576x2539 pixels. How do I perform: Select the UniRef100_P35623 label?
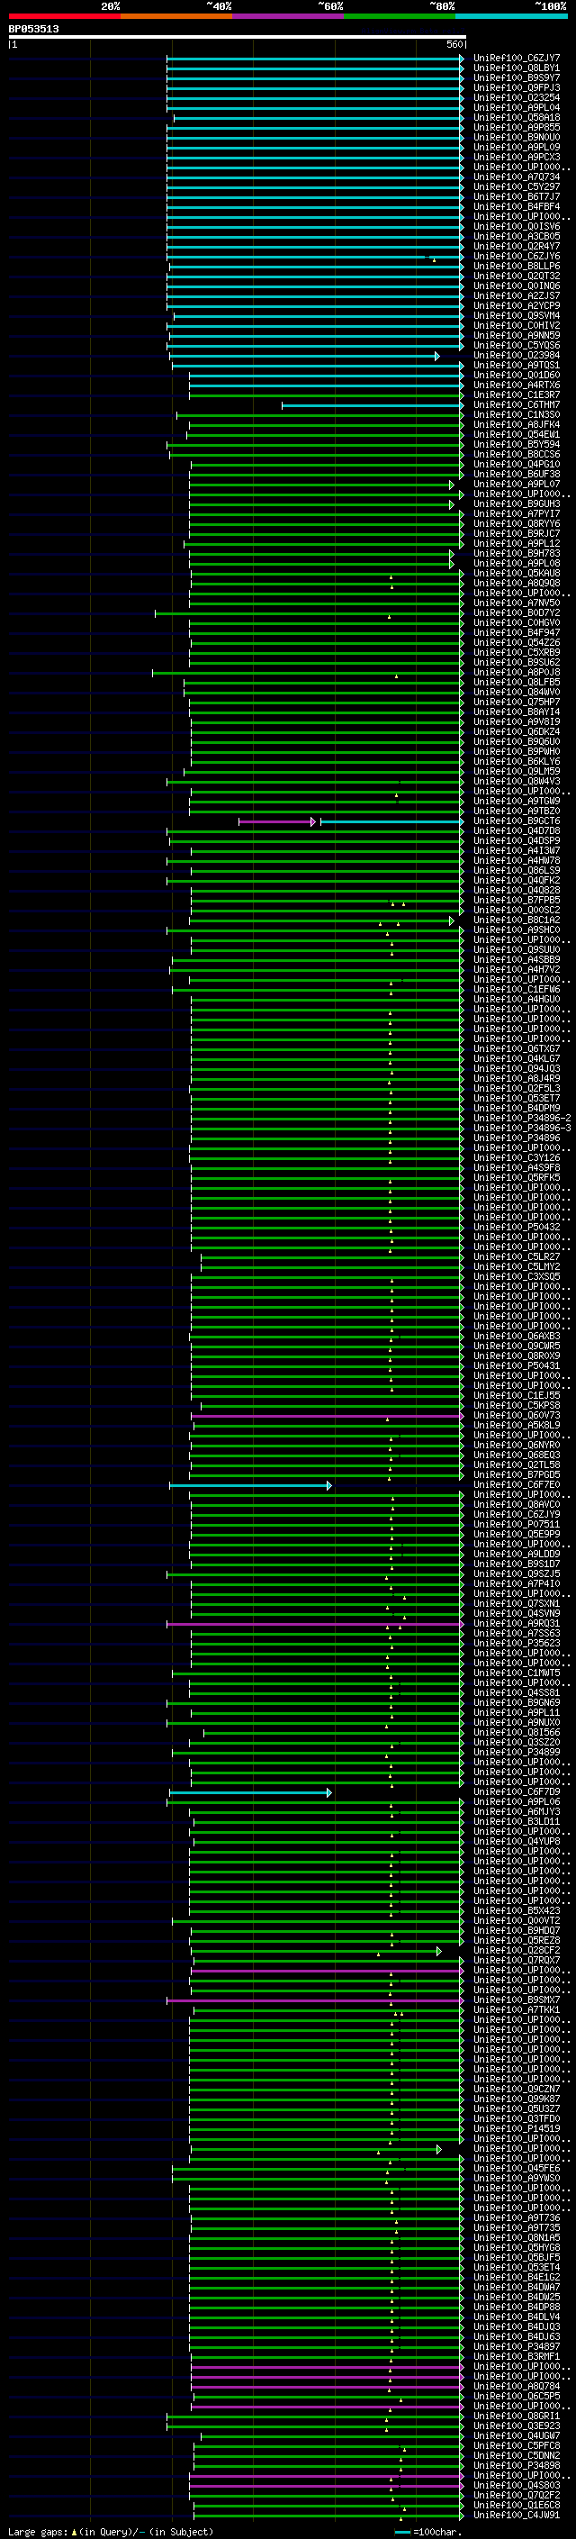point(517,1643)
